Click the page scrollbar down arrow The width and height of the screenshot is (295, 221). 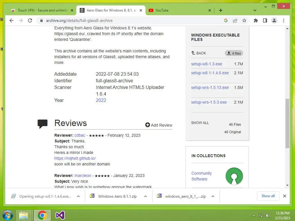287,185
